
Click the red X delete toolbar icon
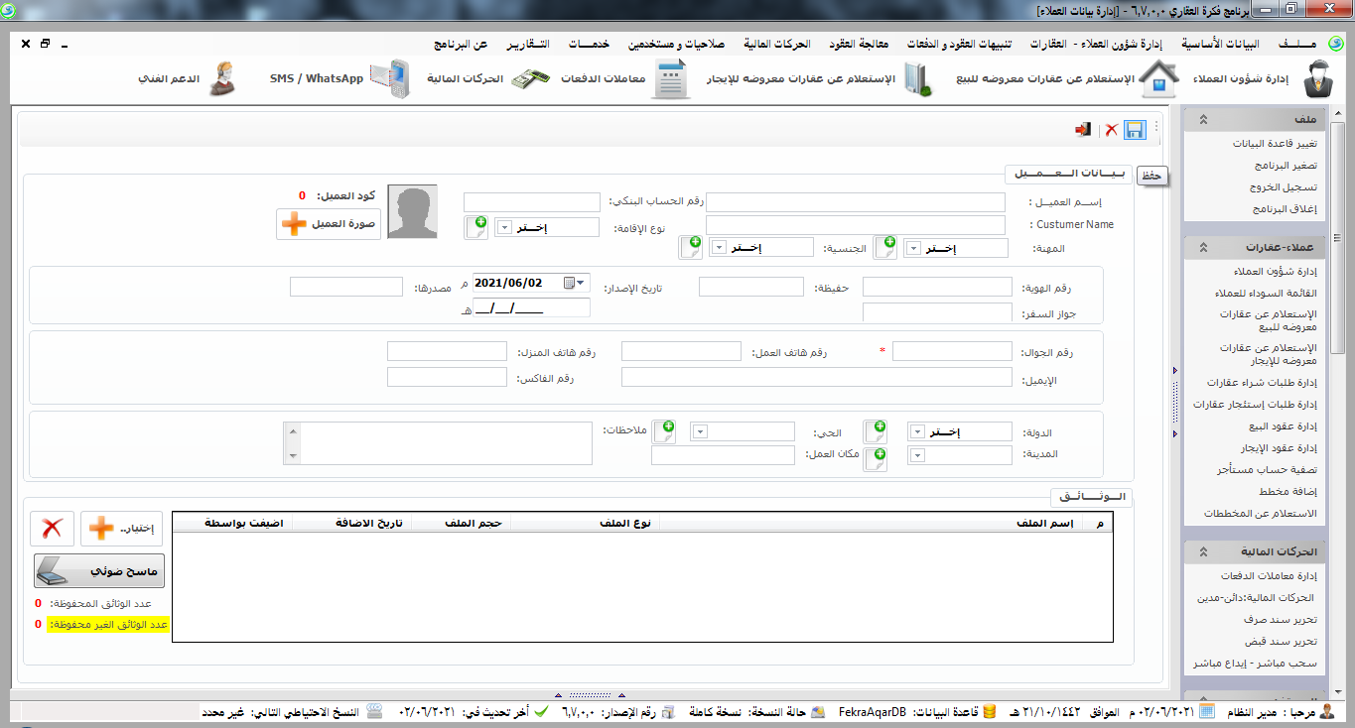1112,131
